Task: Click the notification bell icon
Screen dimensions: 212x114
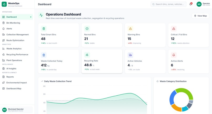Action: point(190,4)
